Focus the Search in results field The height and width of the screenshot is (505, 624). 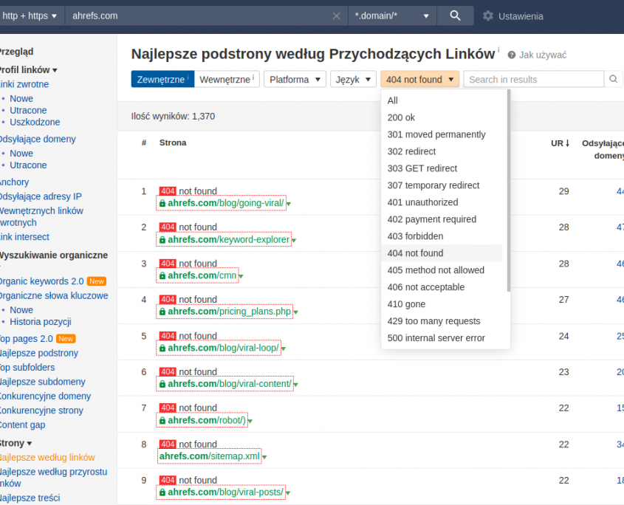click(534, 79)
